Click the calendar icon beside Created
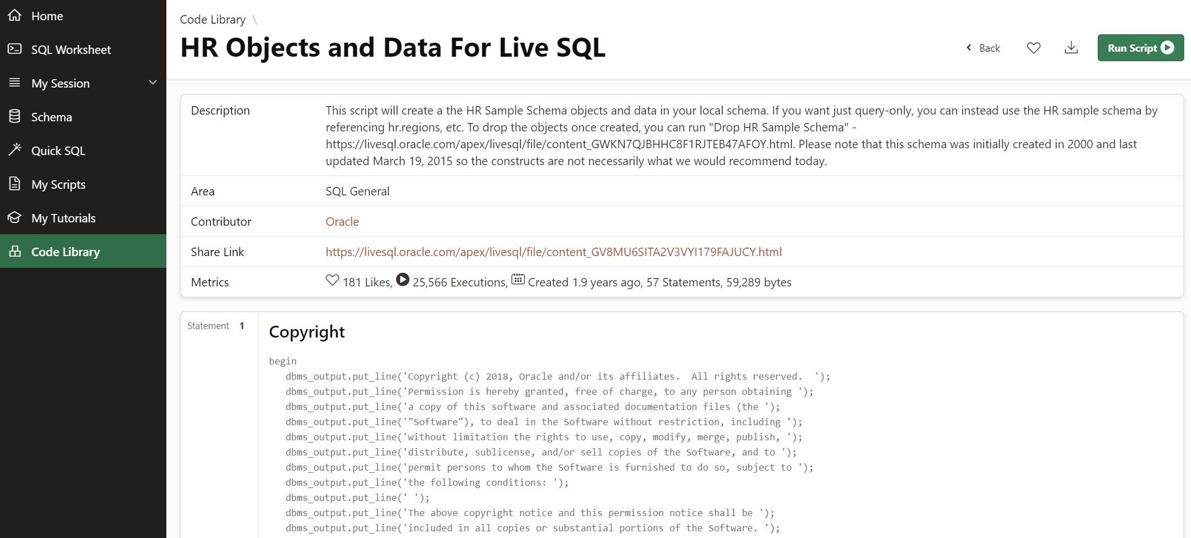This screenshot has height=538, width=1191. tap(518, 279)
